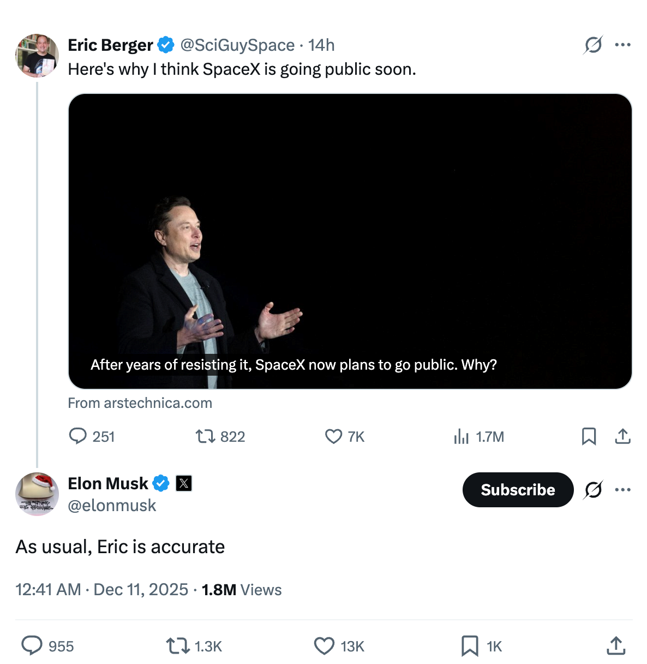The width and height of the screenshot is (647, 664).
Task: Open more options on Elon Musk's post
Action: 622,489
